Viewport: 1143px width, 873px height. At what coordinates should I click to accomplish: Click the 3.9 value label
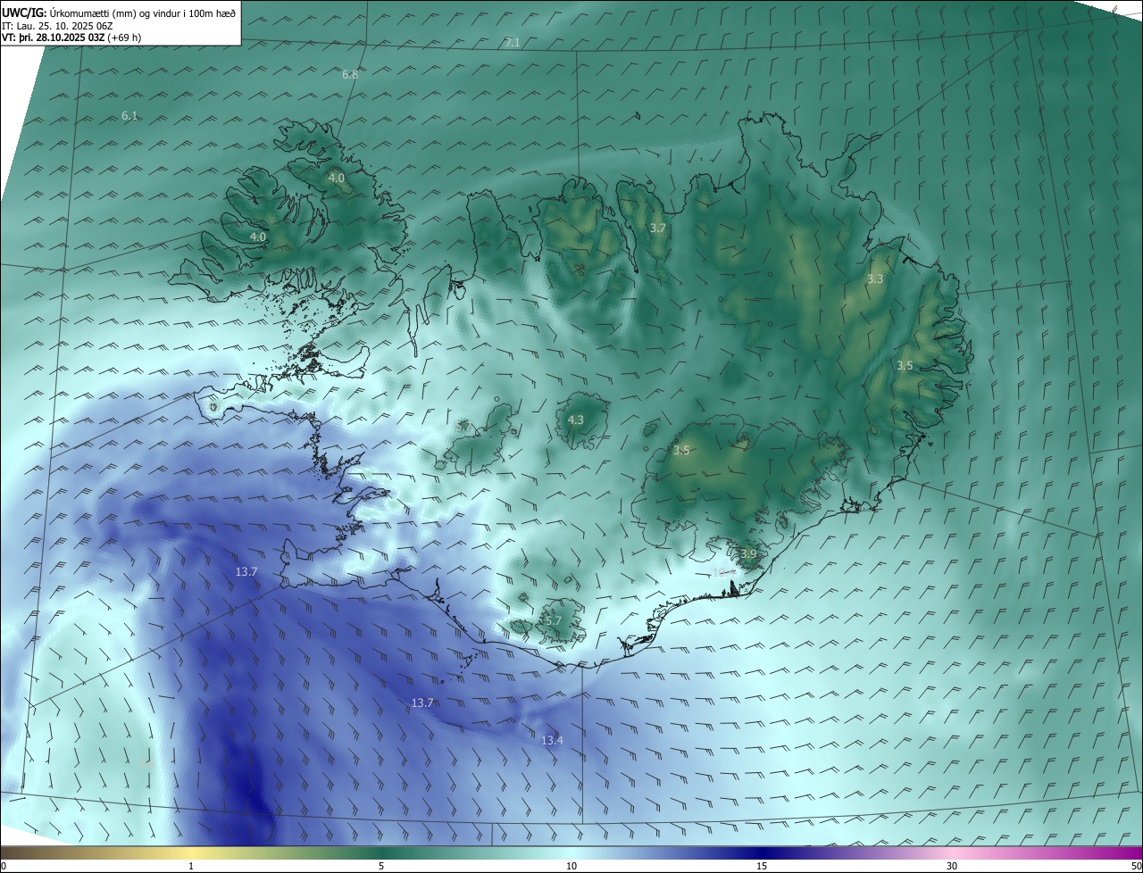pos(748,554)
